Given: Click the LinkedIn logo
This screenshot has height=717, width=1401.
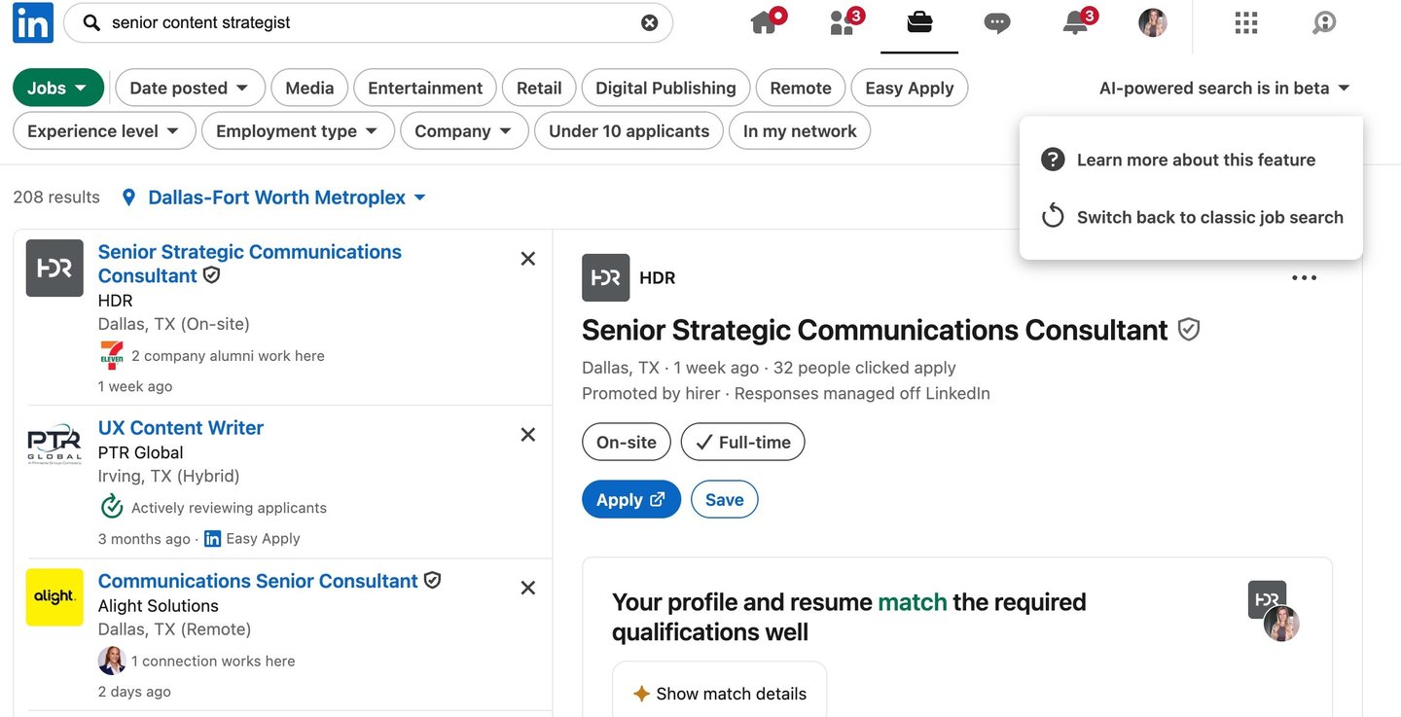Looking at the screenshot, I should [33, 22].
